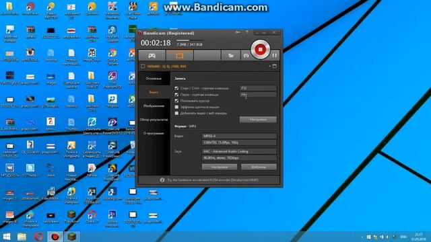Click the 1280x720 video parameters field
431x242 pixels.
coord(239,143)
